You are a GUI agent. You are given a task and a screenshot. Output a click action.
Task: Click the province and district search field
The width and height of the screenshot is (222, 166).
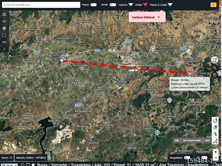41,5
